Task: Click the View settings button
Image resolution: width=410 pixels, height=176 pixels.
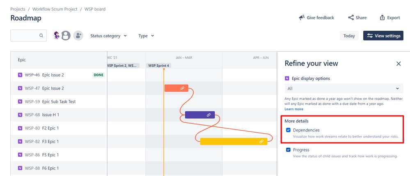Action: 383,36
